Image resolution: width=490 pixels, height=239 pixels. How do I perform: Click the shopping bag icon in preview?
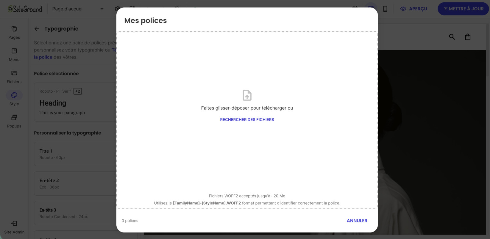468,37
